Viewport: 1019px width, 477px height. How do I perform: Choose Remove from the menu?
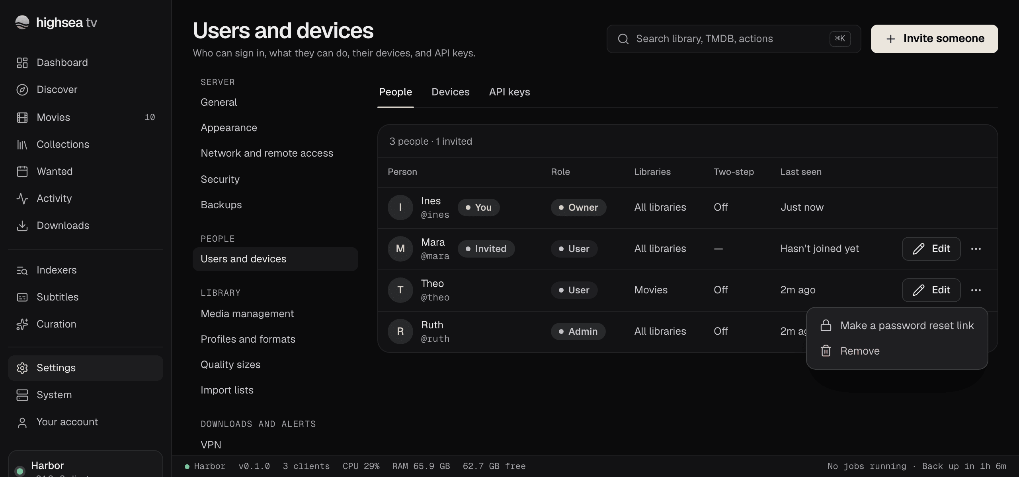[897, 351]
